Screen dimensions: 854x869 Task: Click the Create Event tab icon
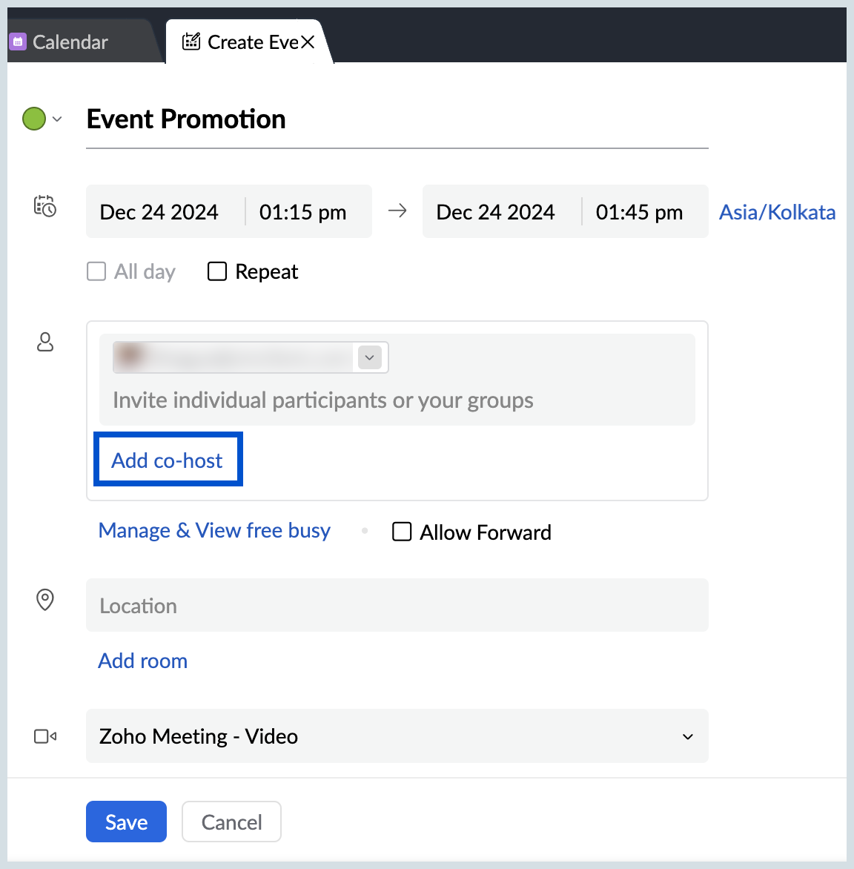[x=191, y=42]
